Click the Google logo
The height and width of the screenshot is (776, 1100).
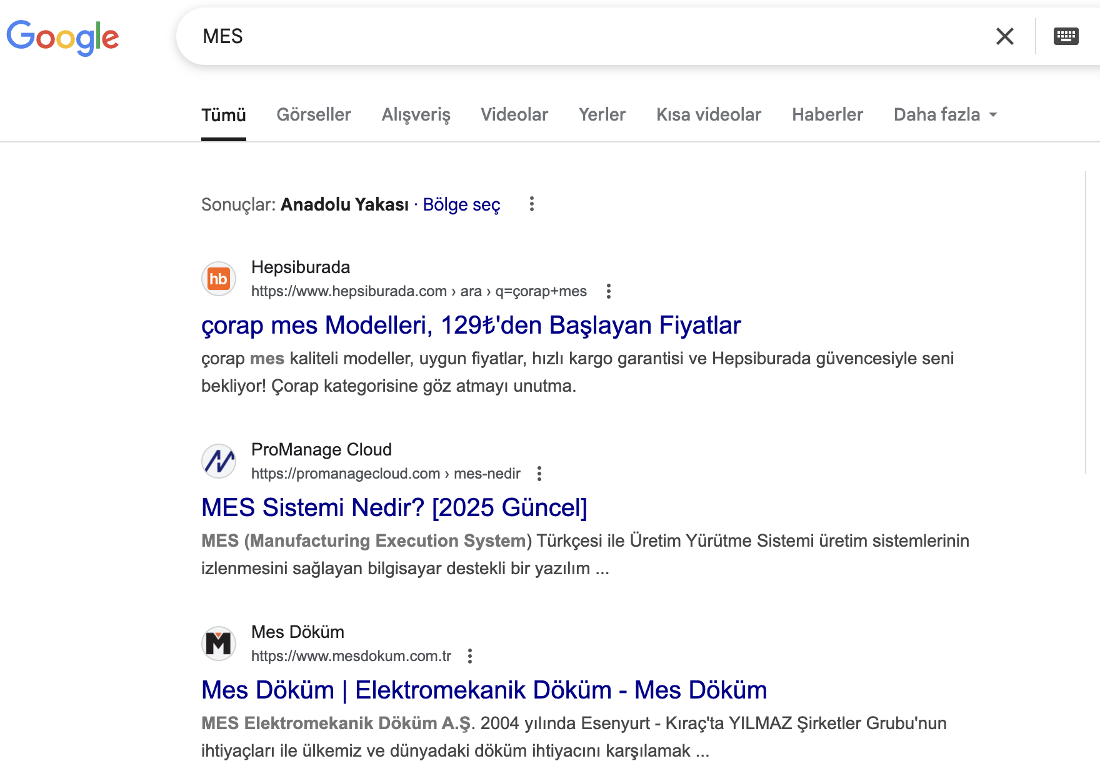[x=62, y=37]
